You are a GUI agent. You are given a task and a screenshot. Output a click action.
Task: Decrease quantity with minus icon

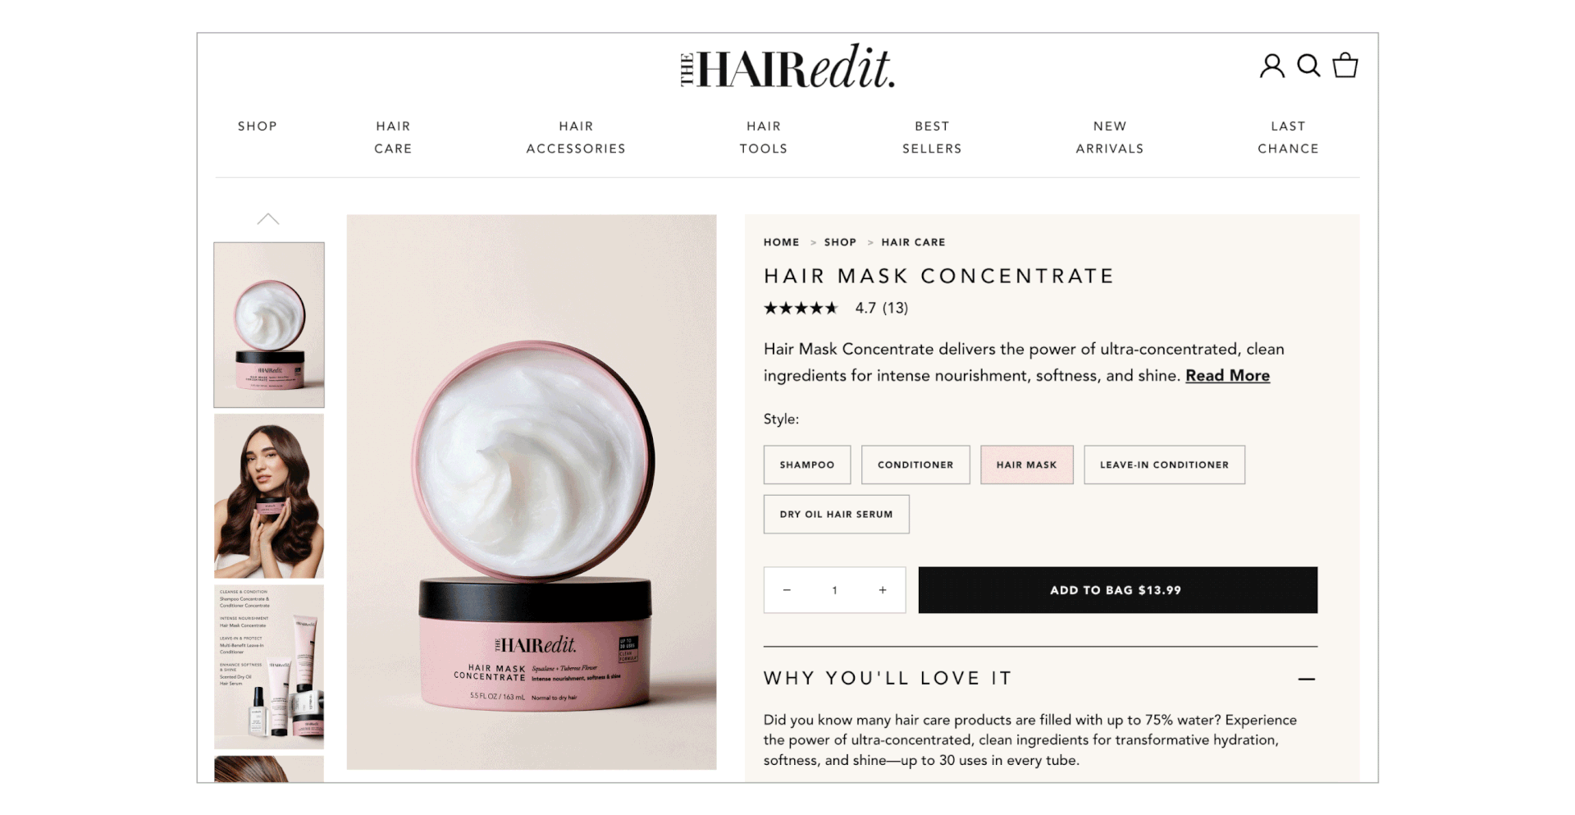coord(787,590)
